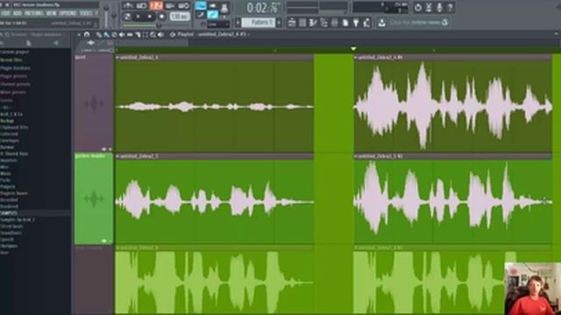Open clip menu of untitled_Zebra2_X #3 clip
This screenshot has height=315, width=561.
[356, 57]
